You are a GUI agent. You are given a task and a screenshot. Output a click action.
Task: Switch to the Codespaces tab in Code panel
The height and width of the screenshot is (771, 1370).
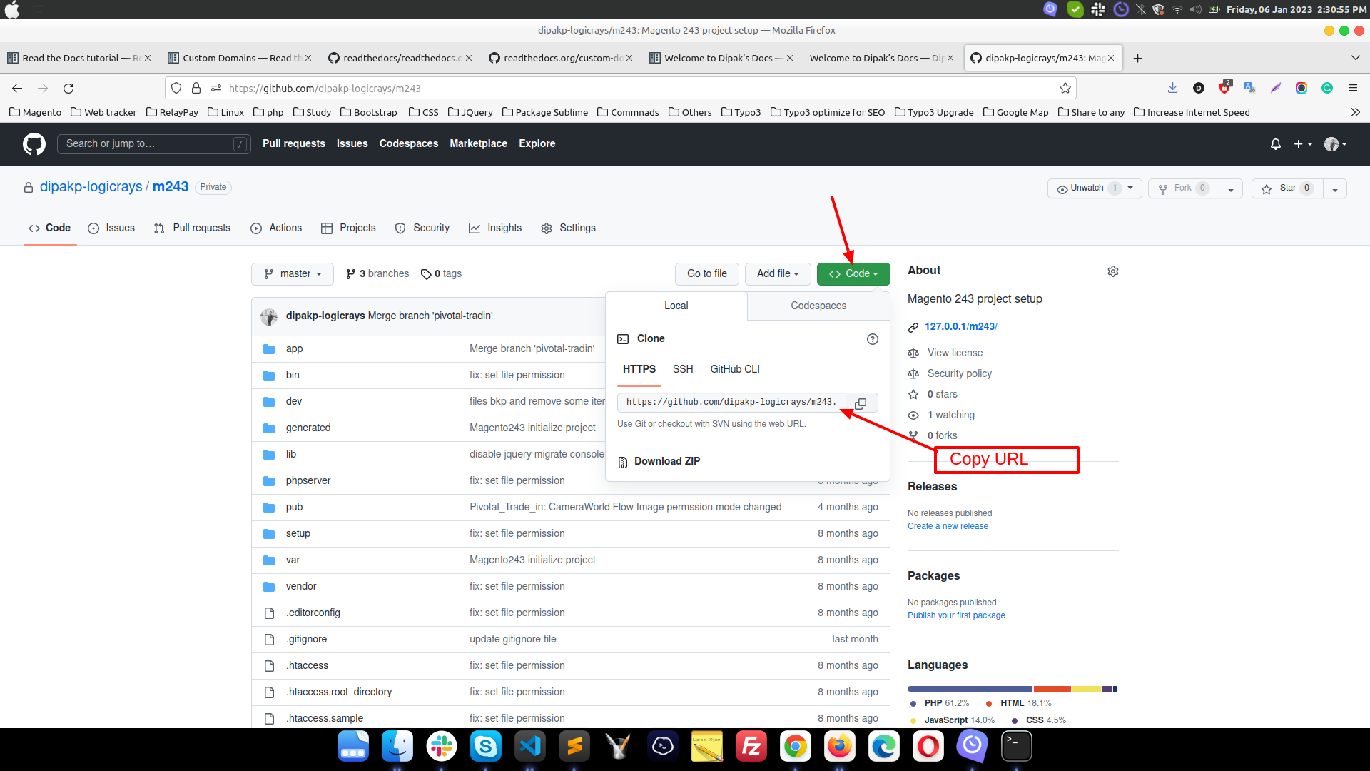click(x=818, y=306)
